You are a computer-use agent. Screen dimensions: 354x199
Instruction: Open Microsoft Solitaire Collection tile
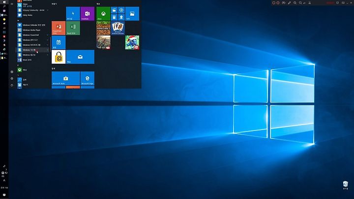pyautogui.click(x=118, y=28)
